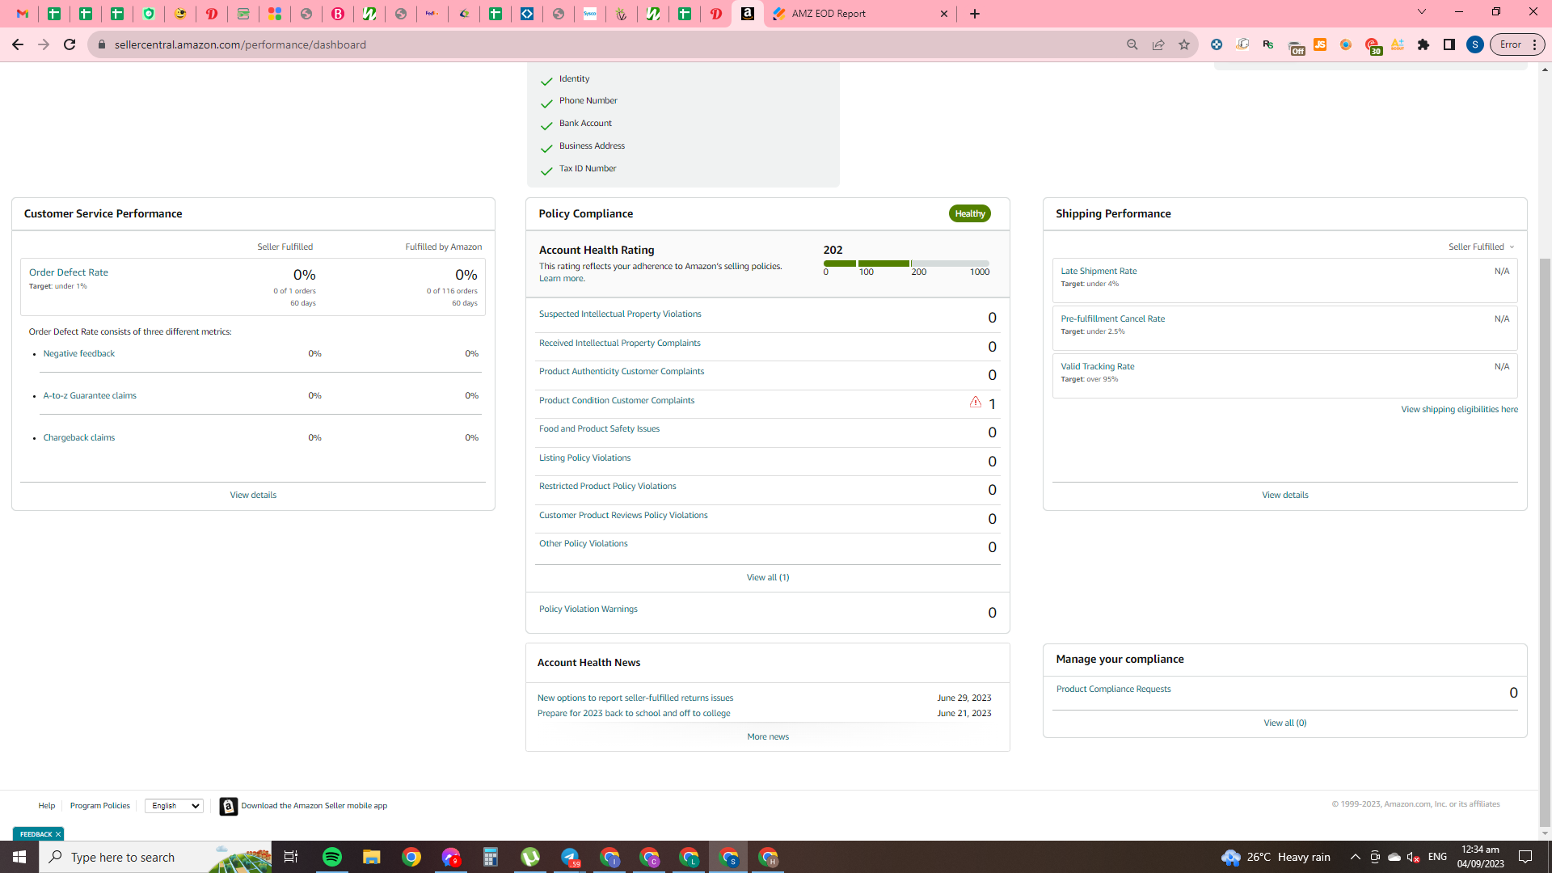
Task: View details of Shipping Performance
Action: [x=1284, y=496]
